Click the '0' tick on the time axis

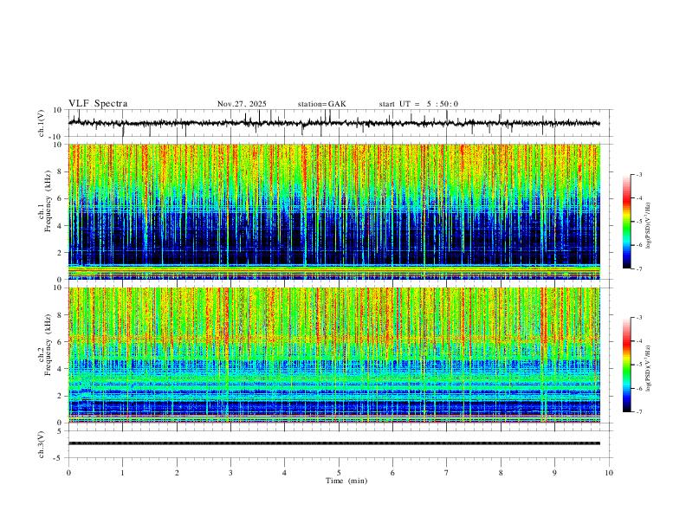click(x=68, y=473)
